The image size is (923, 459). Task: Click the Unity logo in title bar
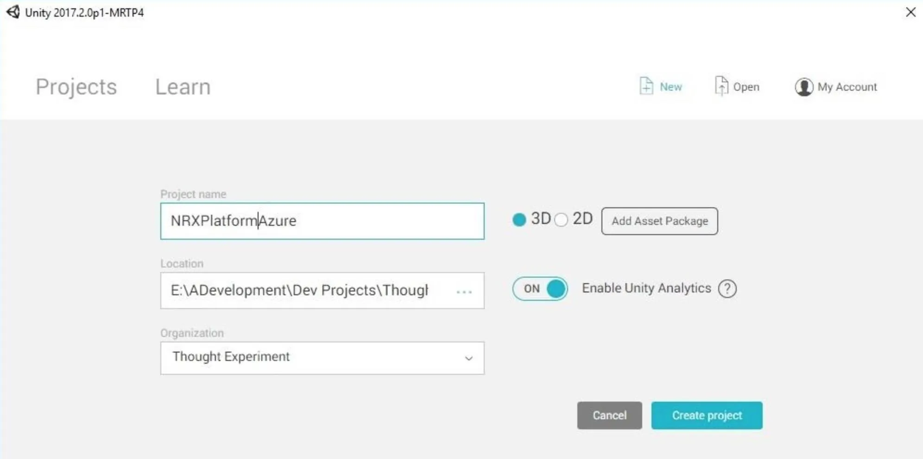pyautogui.click(x=13, y=12)
